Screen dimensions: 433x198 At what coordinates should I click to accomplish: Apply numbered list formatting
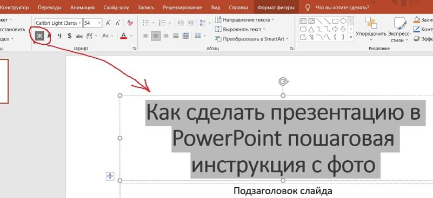(x=163, y=23)
